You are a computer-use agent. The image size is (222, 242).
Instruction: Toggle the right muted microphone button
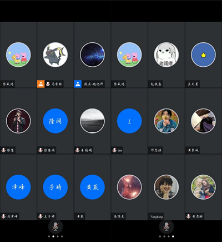click(x=167, y=226)
